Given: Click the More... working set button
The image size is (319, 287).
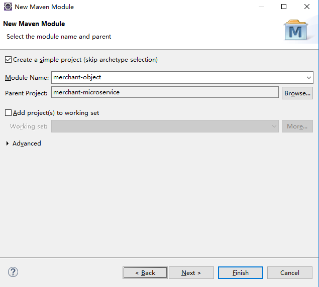Looking at the screenshot, I should (x=297, y=126).
